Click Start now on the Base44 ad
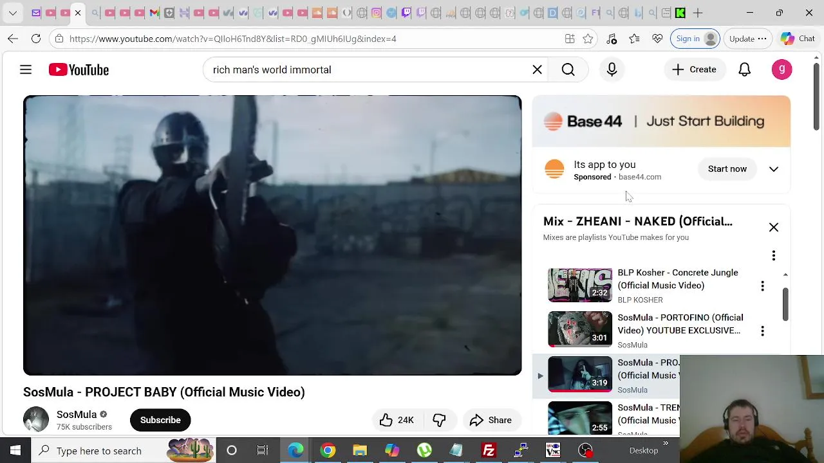The image size is (824, 463). (x=727, y=169)
